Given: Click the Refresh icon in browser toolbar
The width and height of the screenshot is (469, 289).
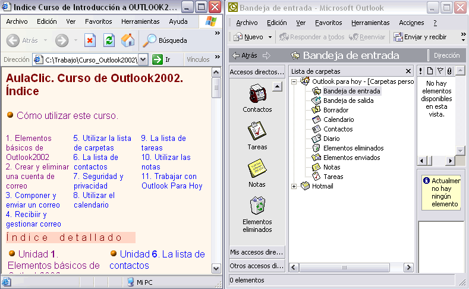Looking at the screenshot, I should point(109,40).
